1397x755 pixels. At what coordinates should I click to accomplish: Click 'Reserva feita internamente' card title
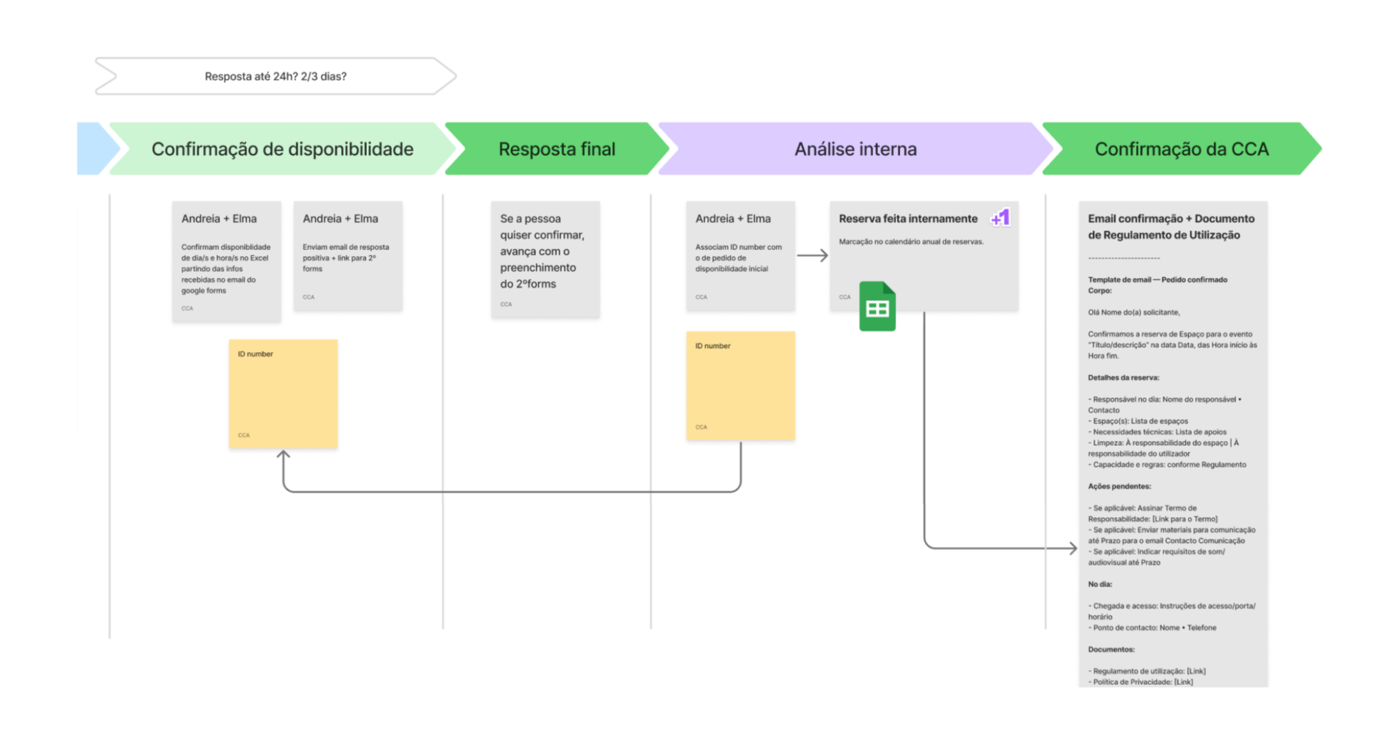(908, 219)
